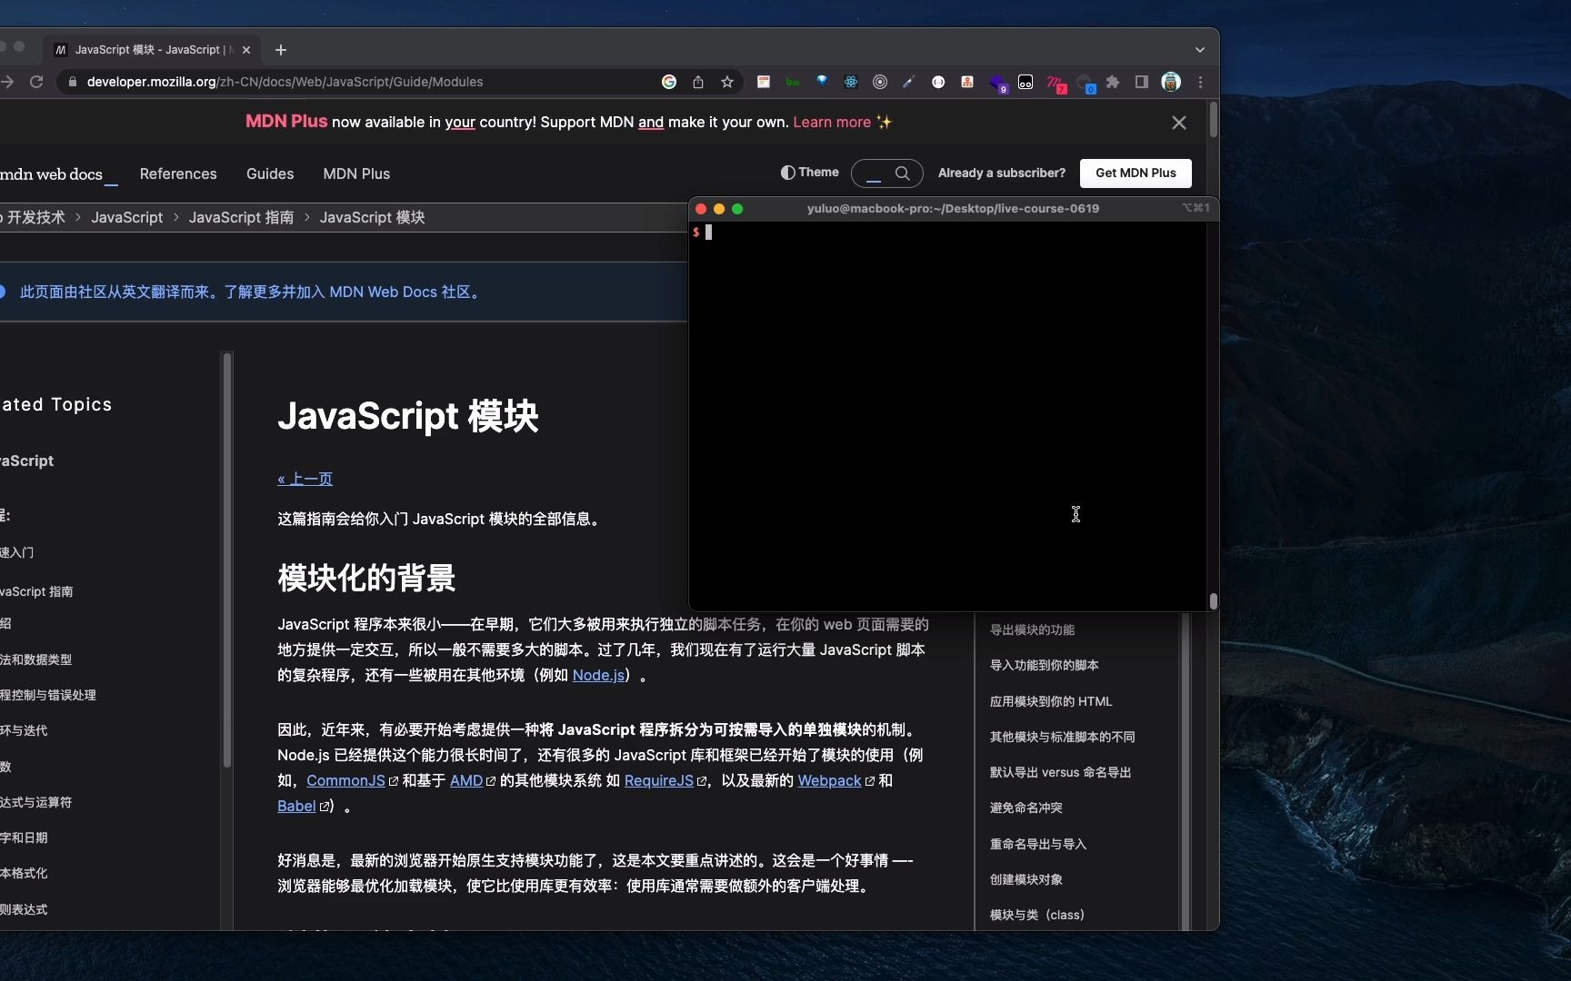Open the blue gem extension icon
The width and height of the screenshot is (1571, 981).
pos(822,82)
